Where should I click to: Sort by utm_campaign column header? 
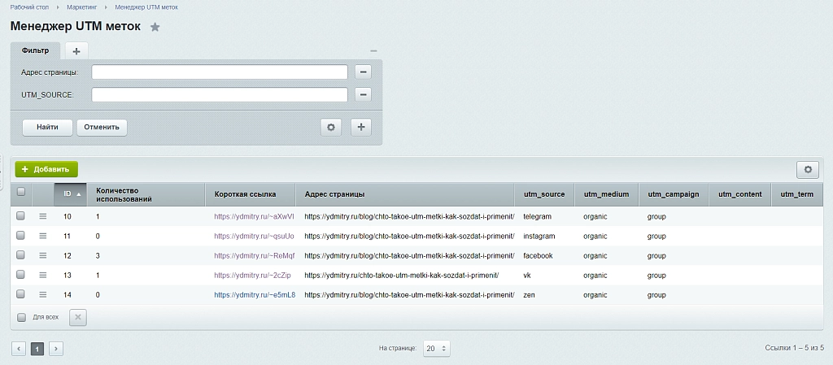(x=674, y=194)
